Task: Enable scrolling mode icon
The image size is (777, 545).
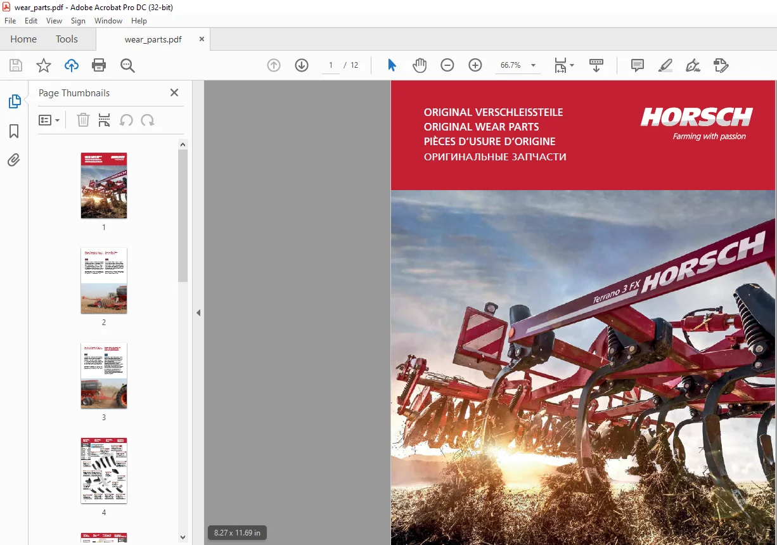Action: point(596,65)
